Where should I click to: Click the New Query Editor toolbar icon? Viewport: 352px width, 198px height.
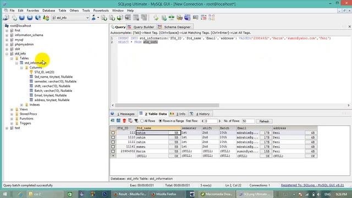click(x=15, y=18)
